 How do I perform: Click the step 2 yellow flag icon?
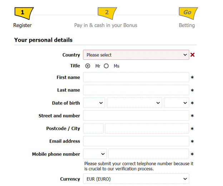107,13
